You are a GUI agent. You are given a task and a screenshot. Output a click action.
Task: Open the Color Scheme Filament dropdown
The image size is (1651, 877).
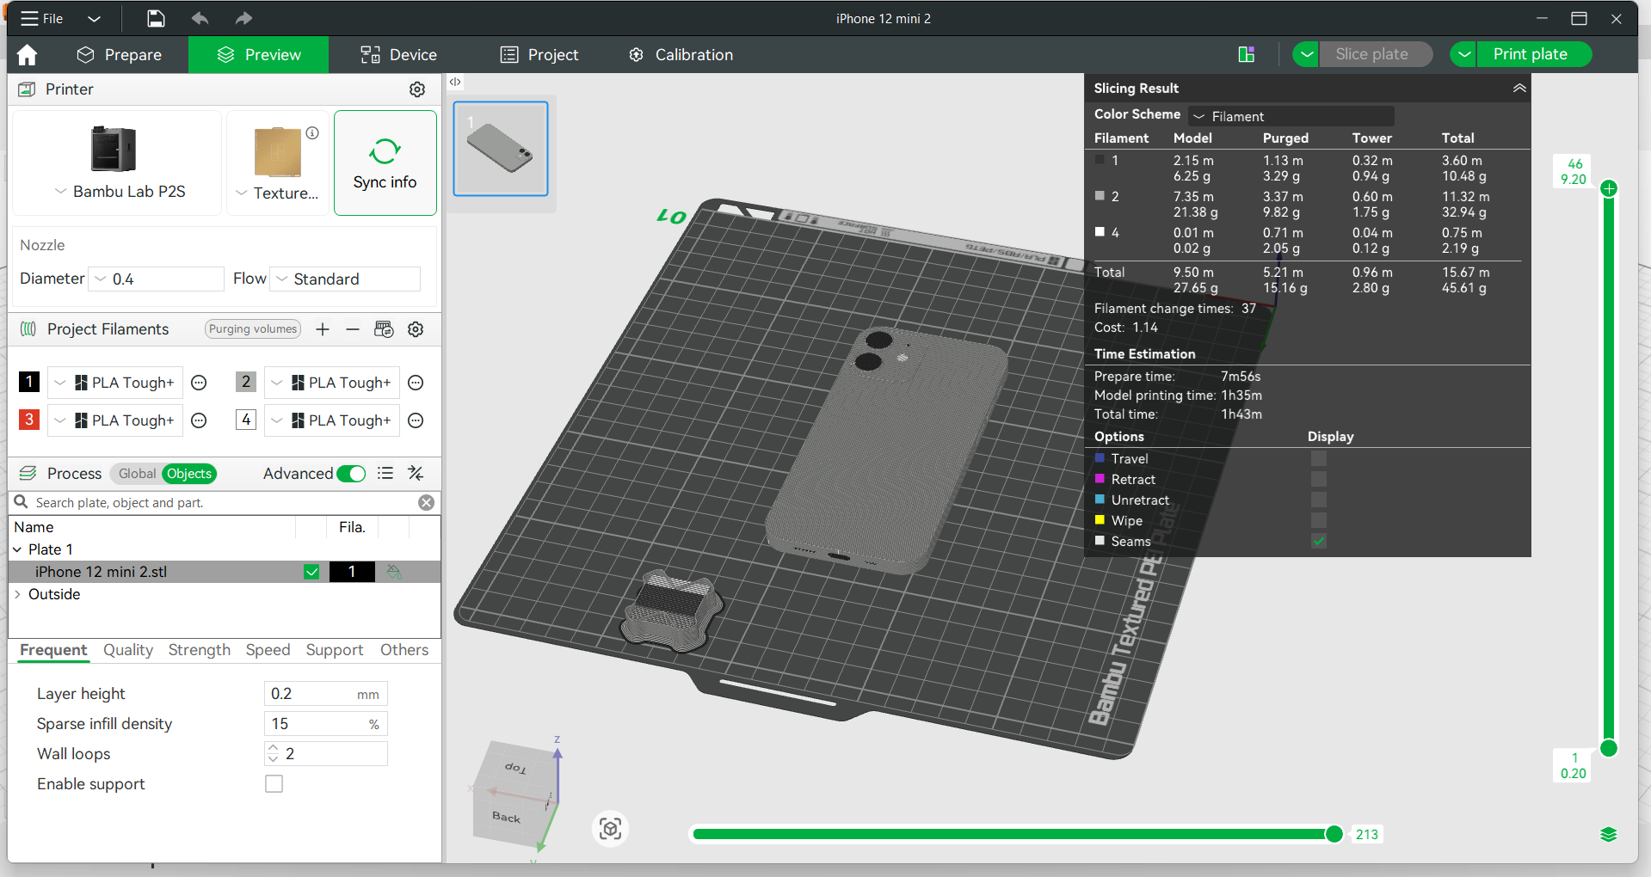[x=1291, y=116]
